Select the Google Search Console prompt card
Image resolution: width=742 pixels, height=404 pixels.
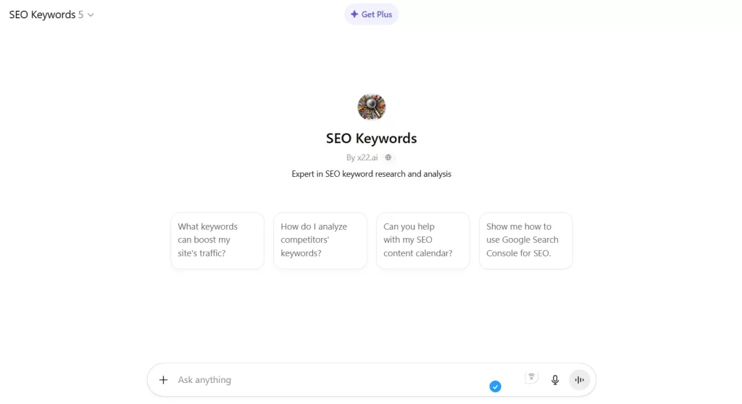526,240
